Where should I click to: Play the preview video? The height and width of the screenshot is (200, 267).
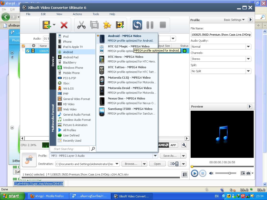point(195,173)
